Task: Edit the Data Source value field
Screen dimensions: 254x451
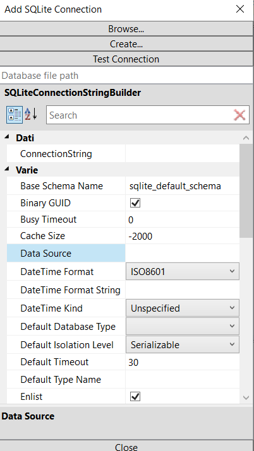Action: [x=183, y=253]
